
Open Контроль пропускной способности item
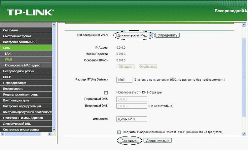pyautogui.click(x=26, y=112)
